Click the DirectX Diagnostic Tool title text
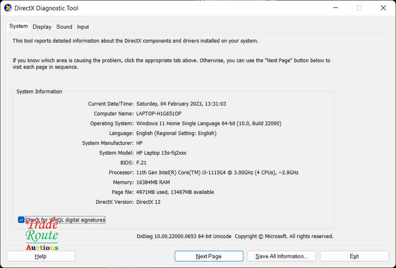The width and height of the screenshot is (396, 268). [46, 8]
